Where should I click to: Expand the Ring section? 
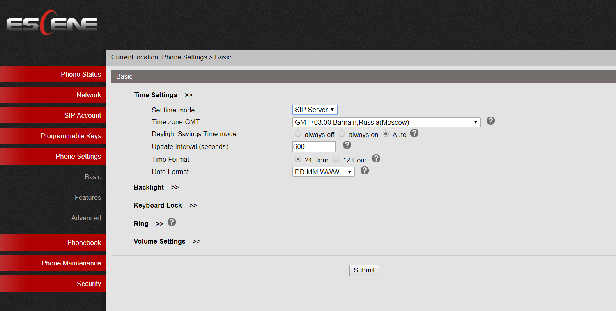[148, 224]
